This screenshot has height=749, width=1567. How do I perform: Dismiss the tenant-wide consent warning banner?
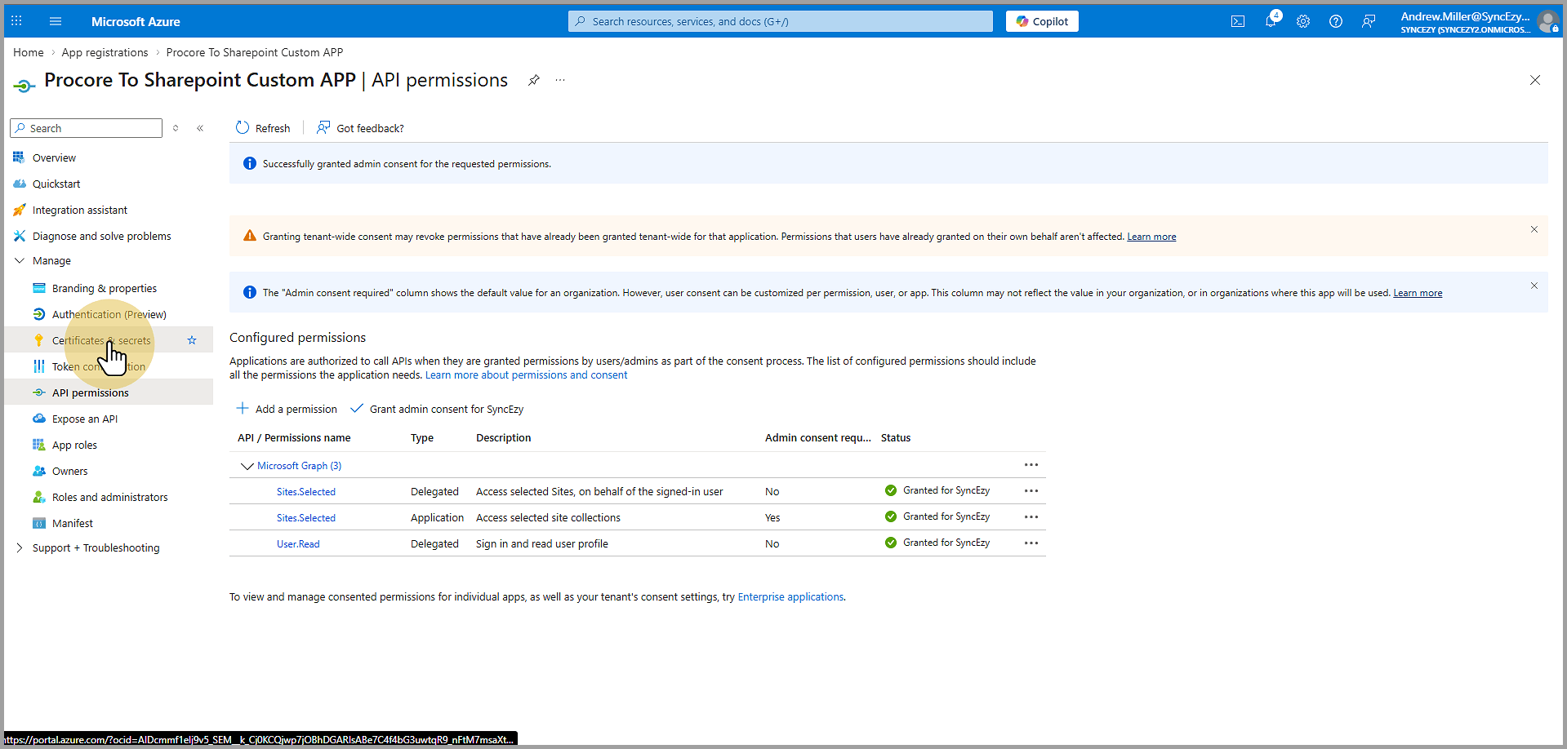coord(1534,230)
